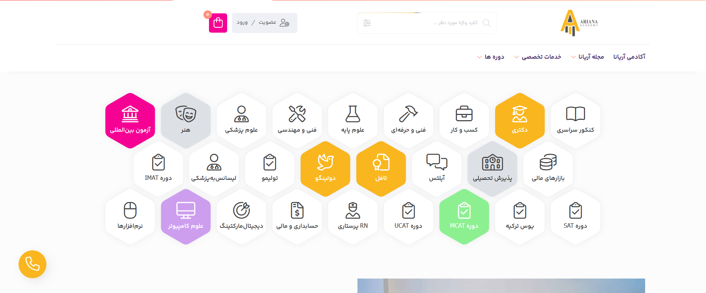Open the لیسانس‌به‌پزشکی hexagon
The height and width of the screenshot is (293, 706).
(214, 169)
